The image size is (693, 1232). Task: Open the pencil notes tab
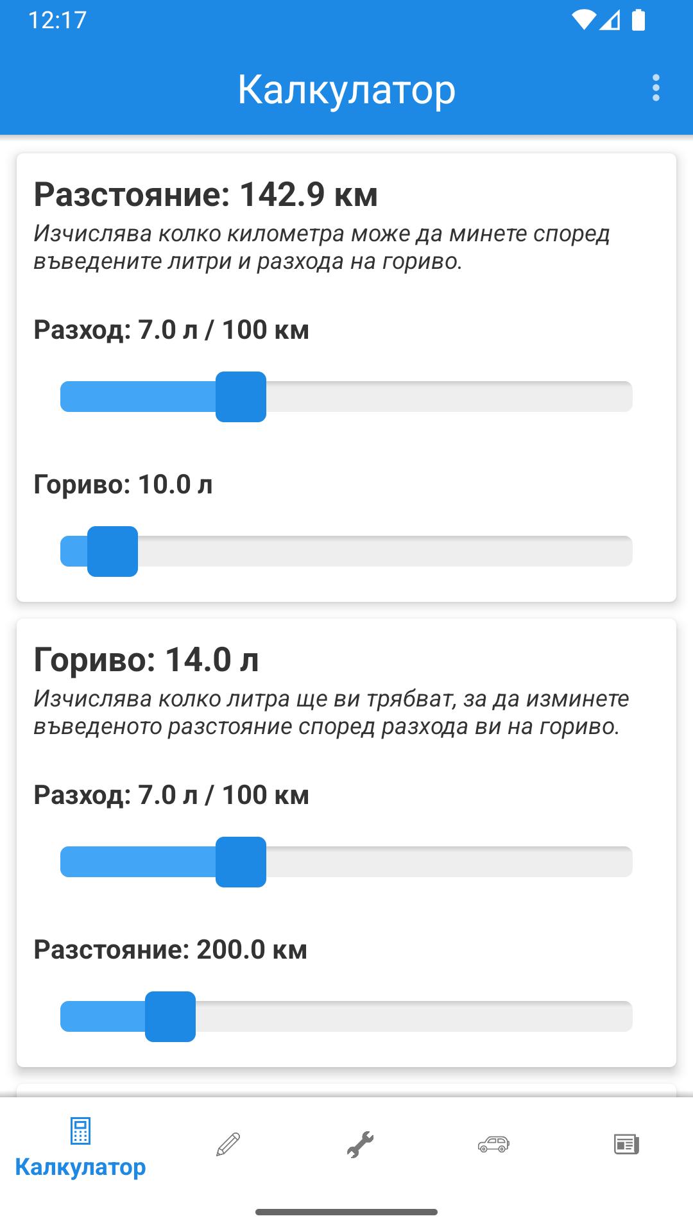tap(228, 1144)
